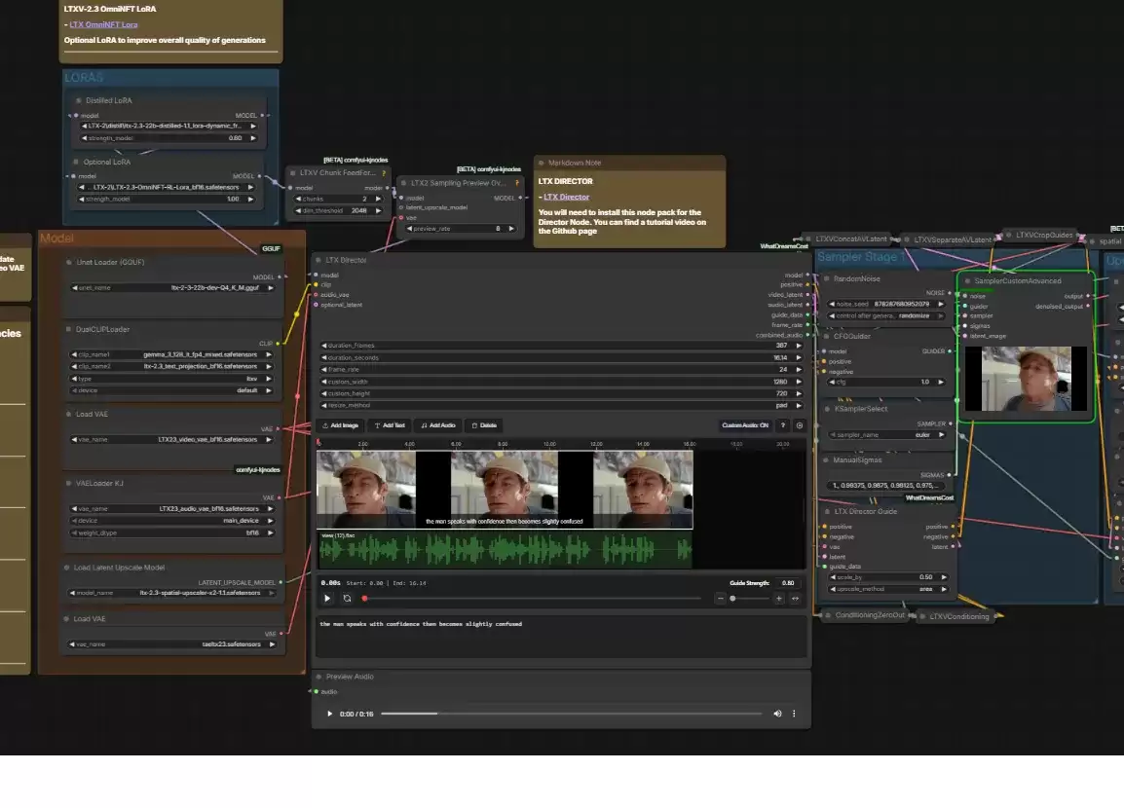Collapse the RandomNoise node via its dot
The image size is (1124, 808).
[827, 278]
